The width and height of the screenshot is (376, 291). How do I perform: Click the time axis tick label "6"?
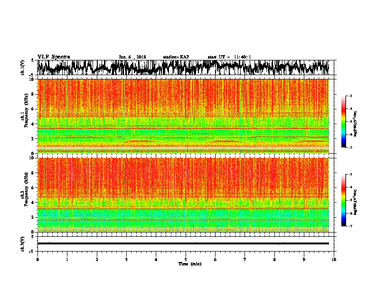point(216,260)
